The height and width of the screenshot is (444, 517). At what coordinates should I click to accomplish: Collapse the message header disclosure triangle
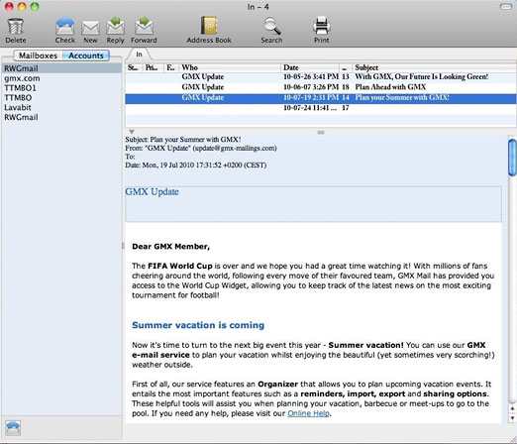pyautogui.click(x=132, y=132)
